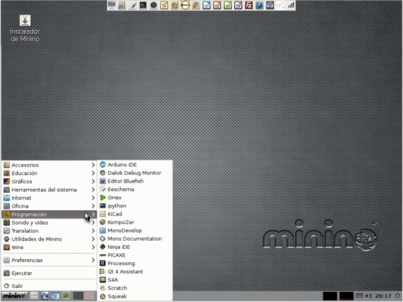Open FileZilla from the top dock
Screen dimensions: 403x302
click(x=249, y=6)
